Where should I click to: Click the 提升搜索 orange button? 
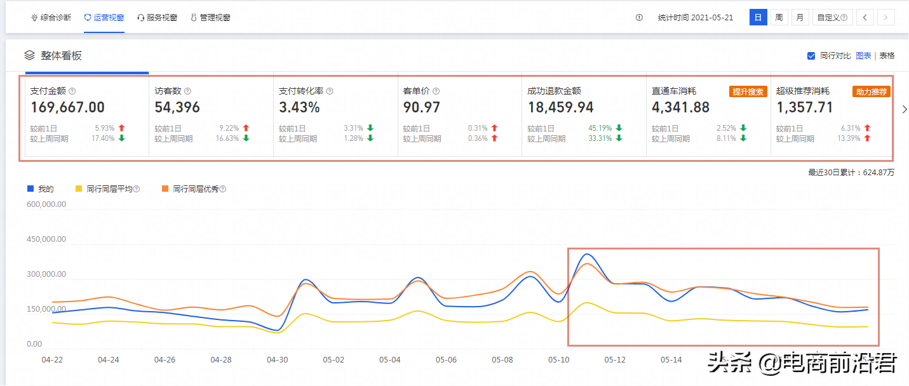(x=748, y=91)
